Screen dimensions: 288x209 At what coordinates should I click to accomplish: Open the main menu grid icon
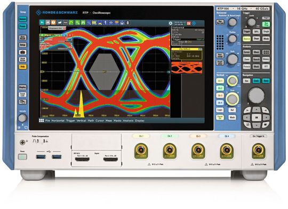tap(41, 121)
